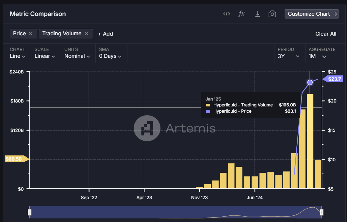Remove the Price metric tag
Image resolution: width=347 pixels, height=222 pixels.
[31, 34]
